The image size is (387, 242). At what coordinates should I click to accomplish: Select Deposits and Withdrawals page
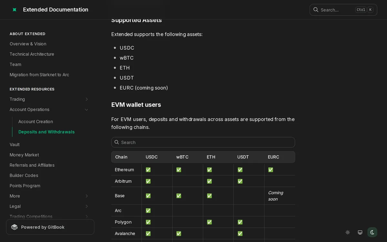46,132
